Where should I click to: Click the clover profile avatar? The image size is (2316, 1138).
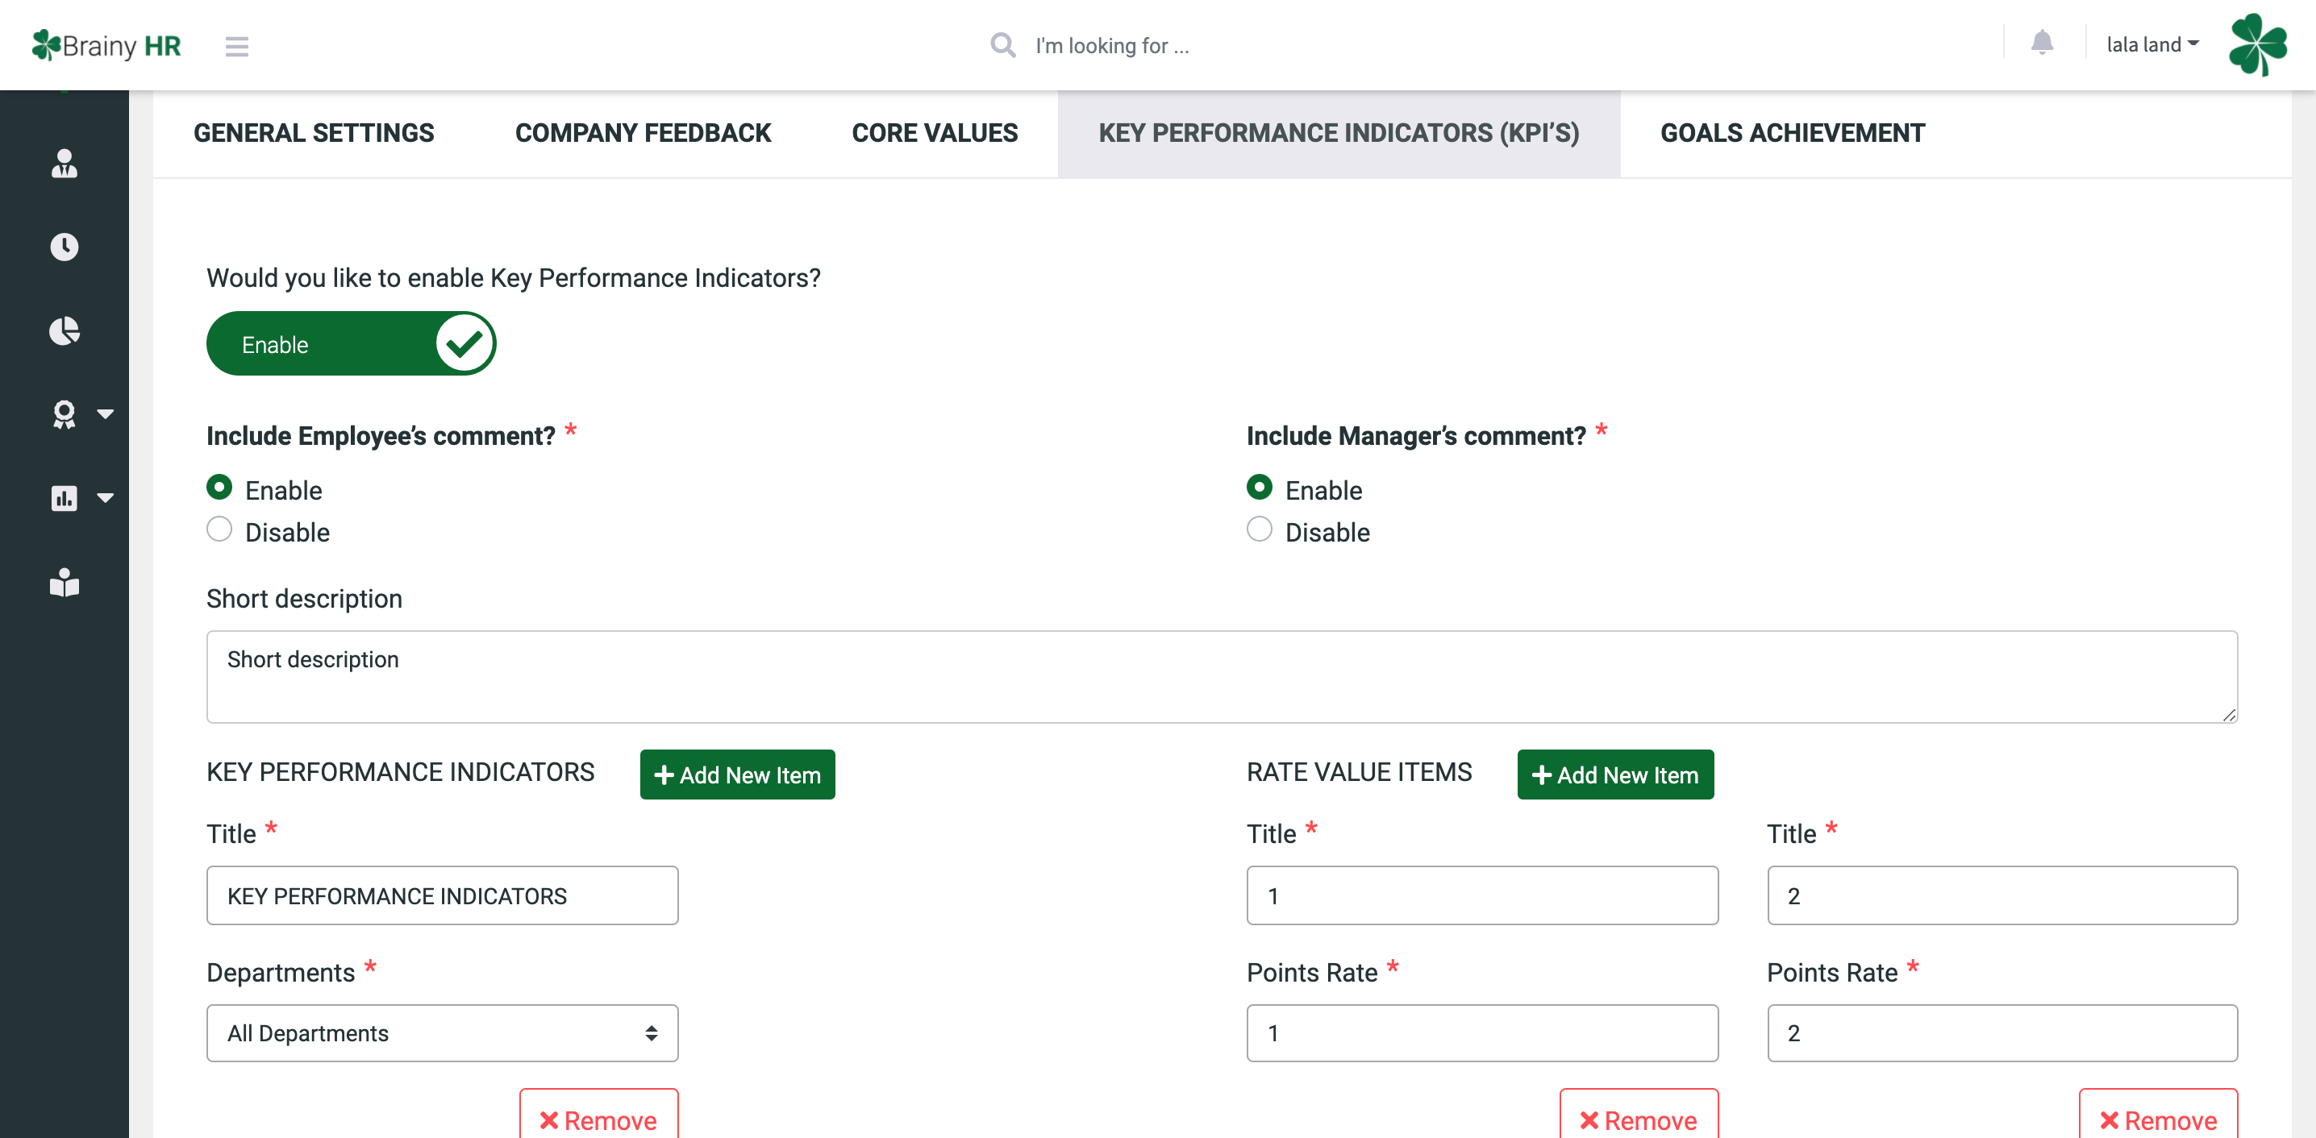coord(2258,44)
